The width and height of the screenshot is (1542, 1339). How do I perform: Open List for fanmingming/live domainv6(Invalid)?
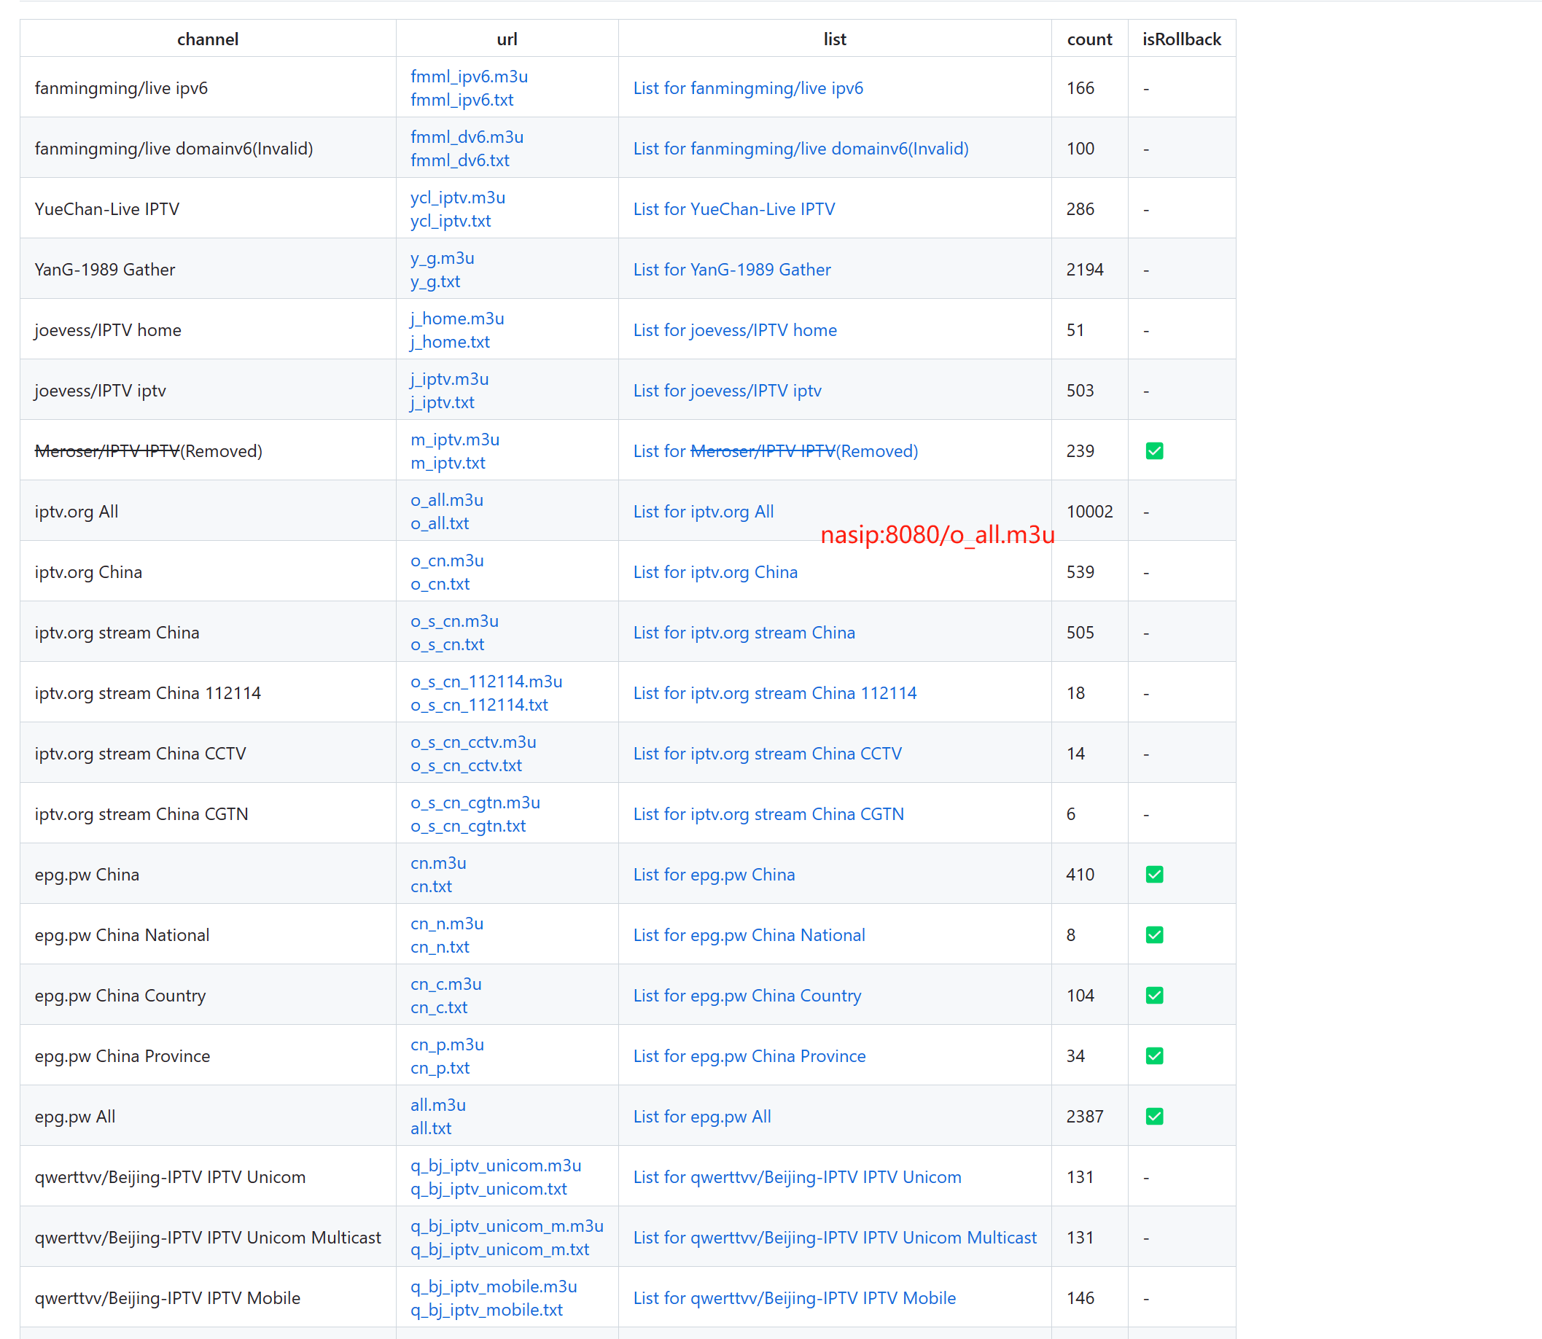tap(801, 149)
